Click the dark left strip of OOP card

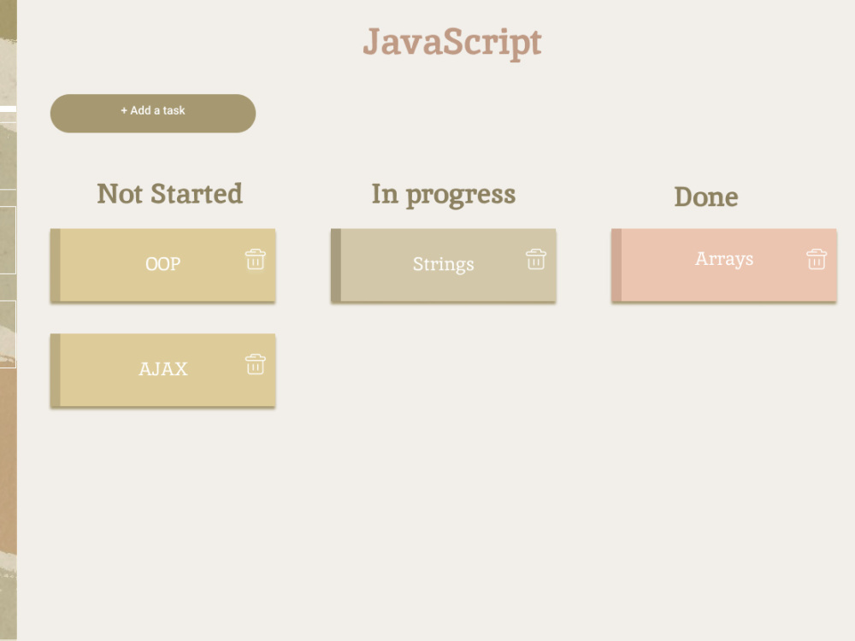pos(55,265)
